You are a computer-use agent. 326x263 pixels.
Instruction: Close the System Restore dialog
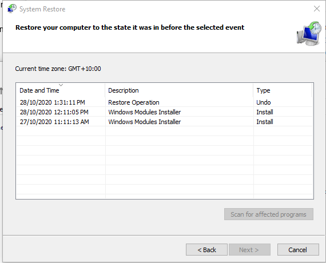(x=317, y=9)
